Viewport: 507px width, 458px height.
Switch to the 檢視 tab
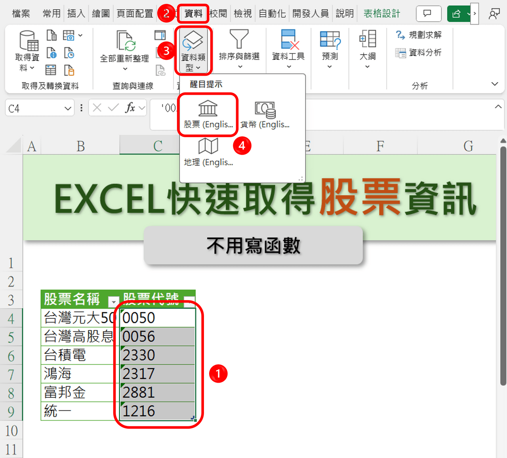[x=243, y=14]
